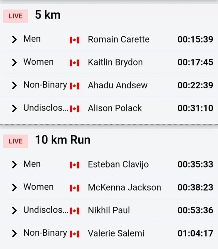Click the LIVE badge beside 10 km Run
Viewport: 218px width, 249px height.
point(16,141)
